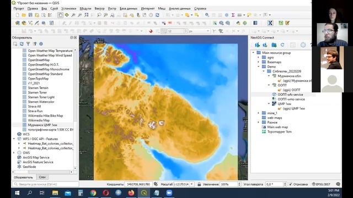Toggle the Отрисовка render checkbox

291,184
